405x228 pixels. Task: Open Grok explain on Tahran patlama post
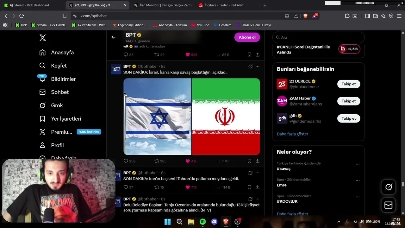(250, 173)
